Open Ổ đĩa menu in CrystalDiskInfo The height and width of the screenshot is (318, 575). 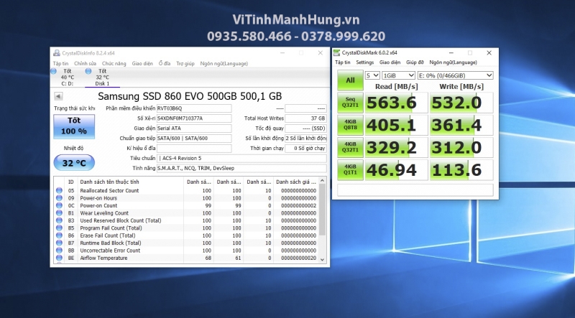[x=165, y=63]
